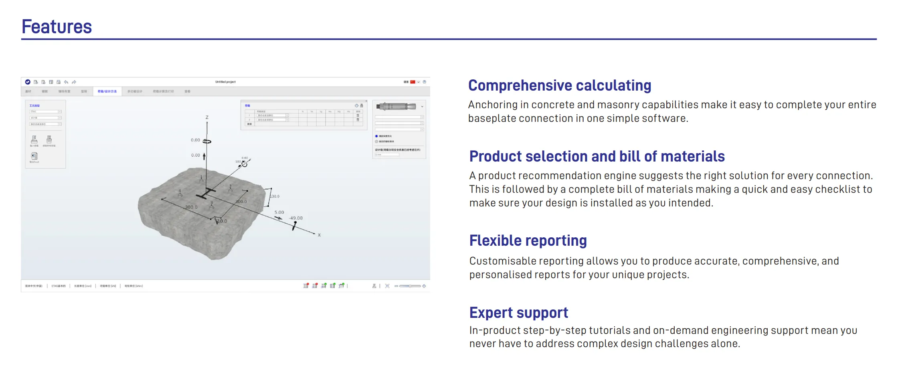Open load type dropdown in table row 1

273,115
